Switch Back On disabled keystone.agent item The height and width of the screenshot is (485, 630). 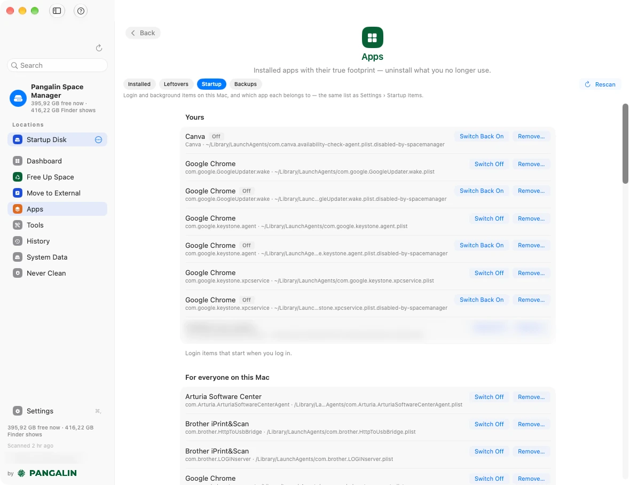(x=482, y=245)
